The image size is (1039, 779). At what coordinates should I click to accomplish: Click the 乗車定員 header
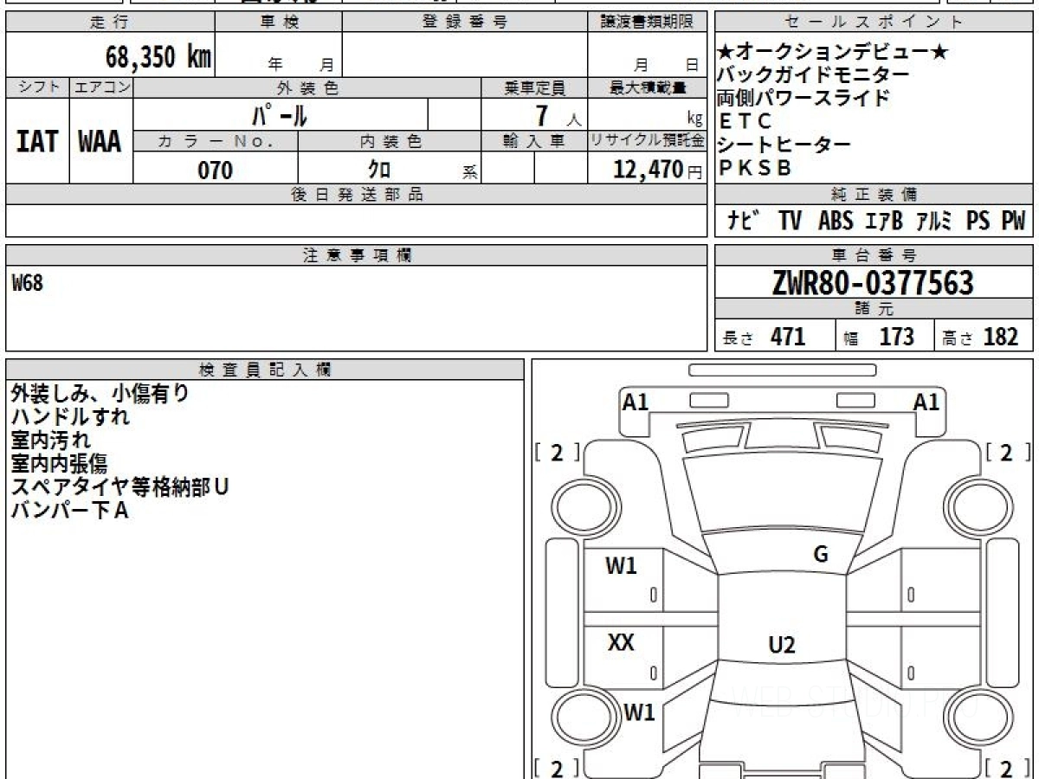(x=534, y=87)
